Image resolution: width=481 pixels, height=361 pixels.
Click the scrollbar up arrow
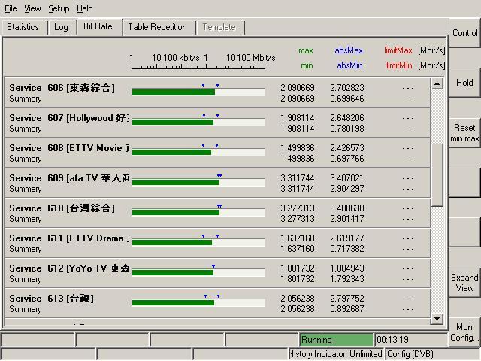click(437, 83)
